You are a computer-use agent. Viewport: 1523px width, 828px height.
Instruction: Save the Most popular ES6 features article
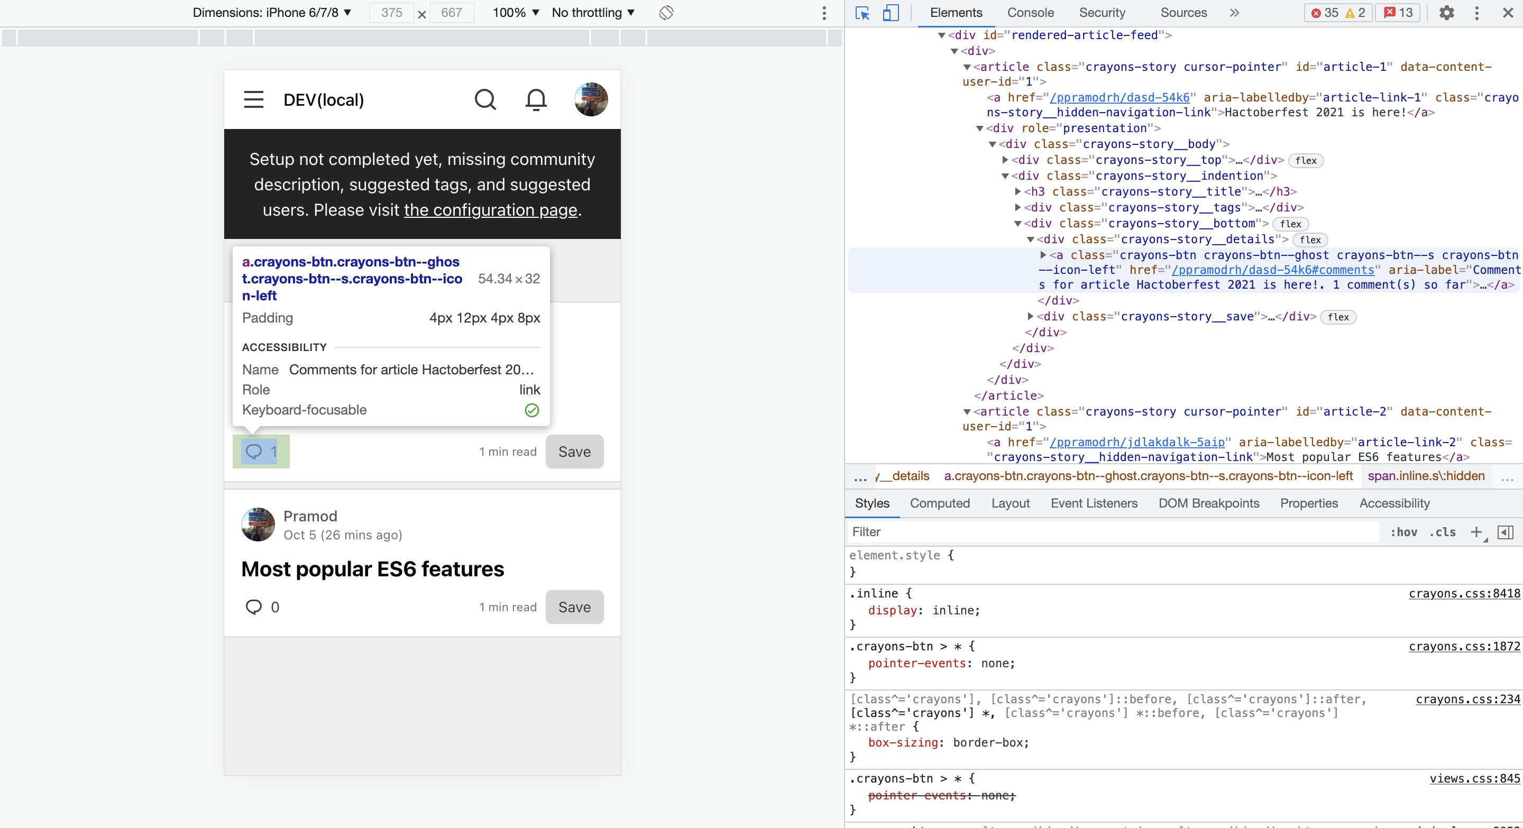pos(574,607)
